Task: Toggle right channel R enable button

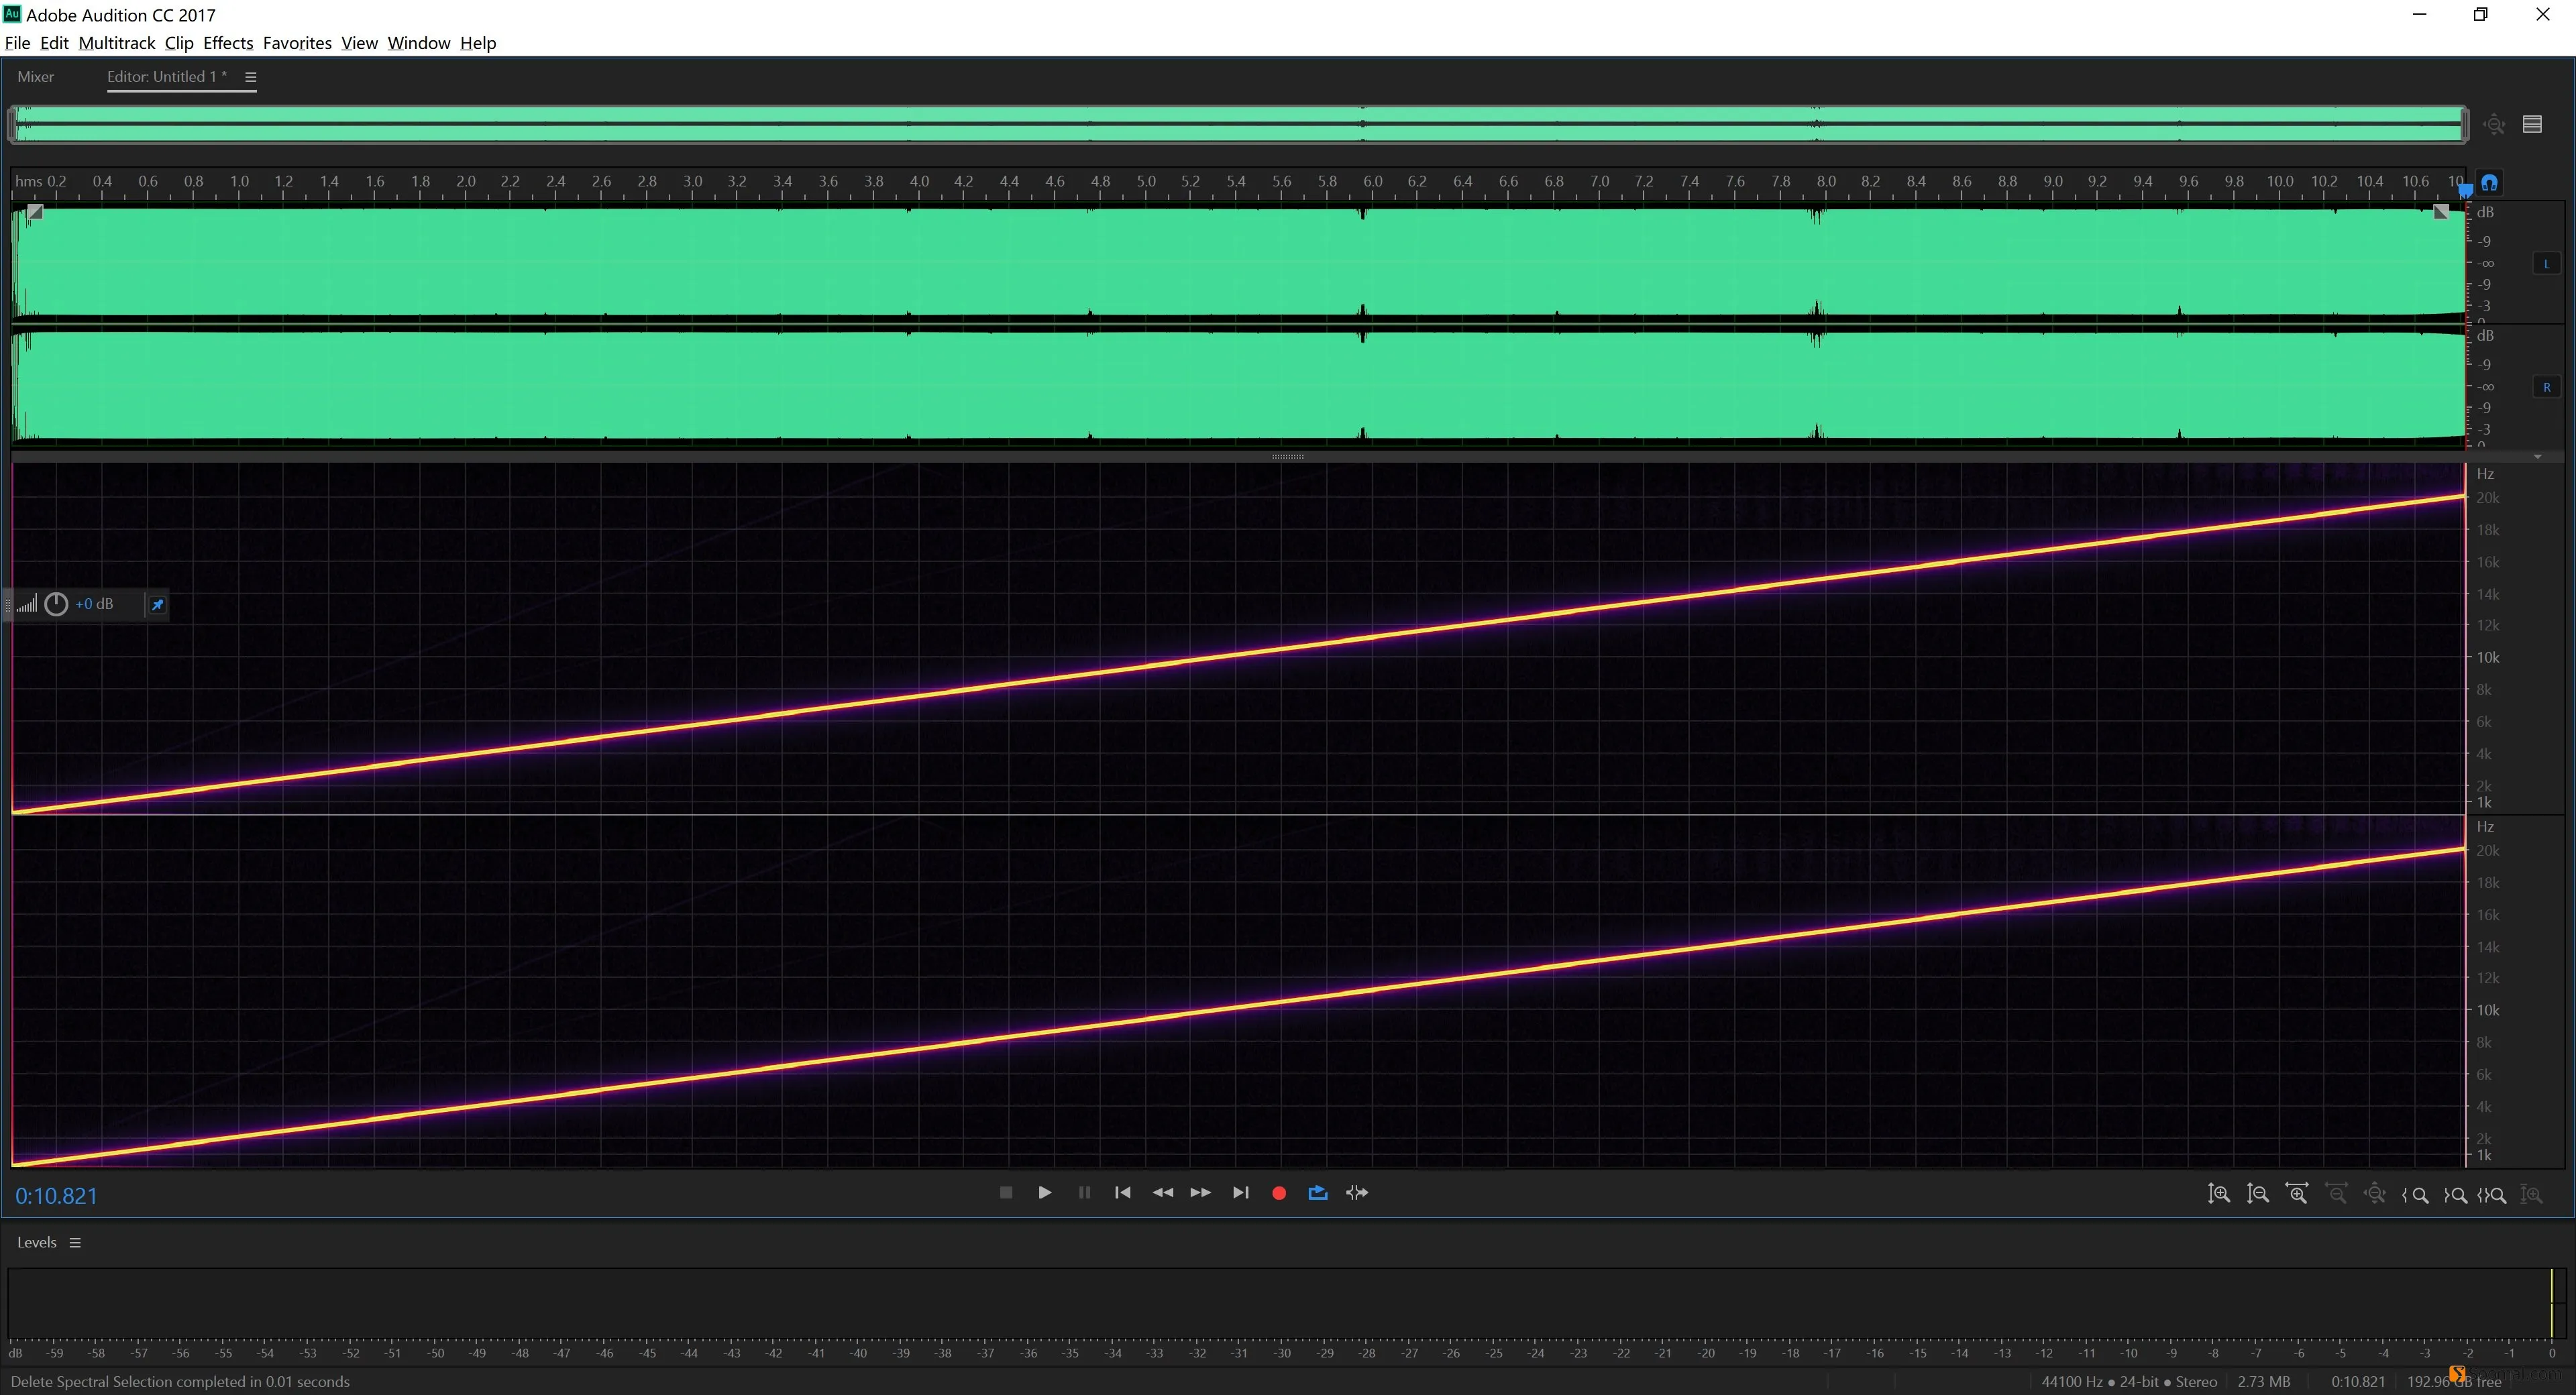Action: coord(2546,387)
